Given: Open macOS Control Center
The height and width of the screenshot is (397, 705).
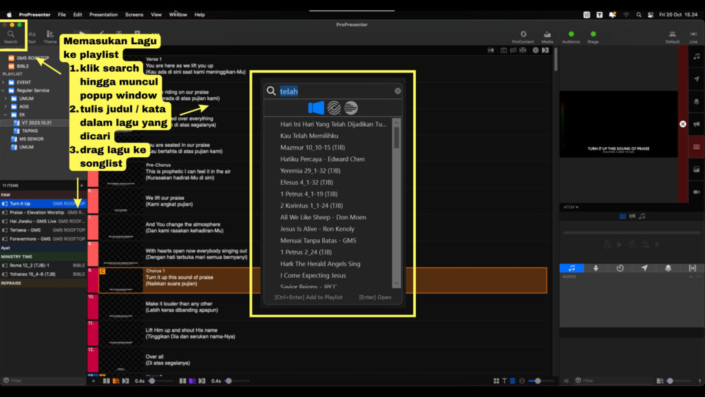Looking at the screenshot, I should [651, 15].
